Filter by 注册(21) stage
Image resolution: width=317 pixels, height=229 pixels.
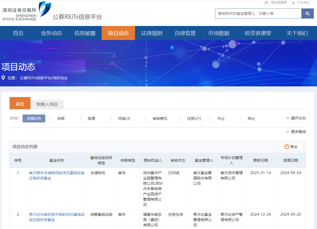coord(194,118)
